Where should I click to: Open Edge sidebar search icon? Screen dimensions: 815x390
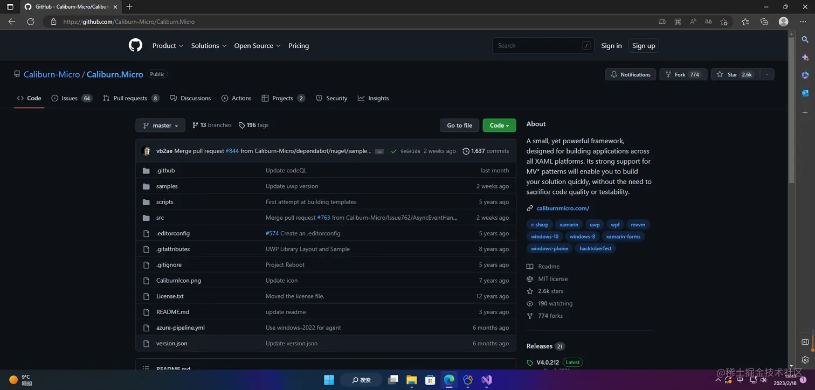805,40
